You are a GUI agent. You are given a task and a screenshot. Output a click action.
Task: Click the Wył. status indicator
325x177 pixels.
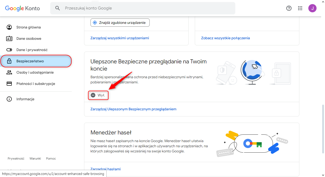tap(98, 95)
